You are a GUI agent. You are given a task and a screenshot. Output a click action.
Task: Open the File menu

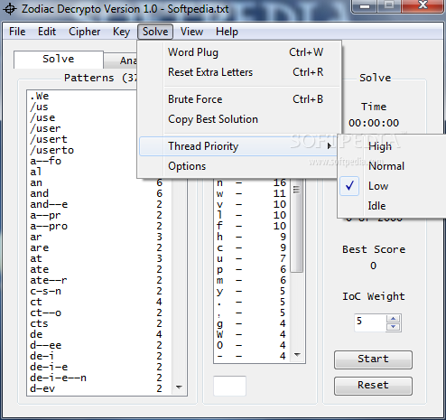(17, 32)
